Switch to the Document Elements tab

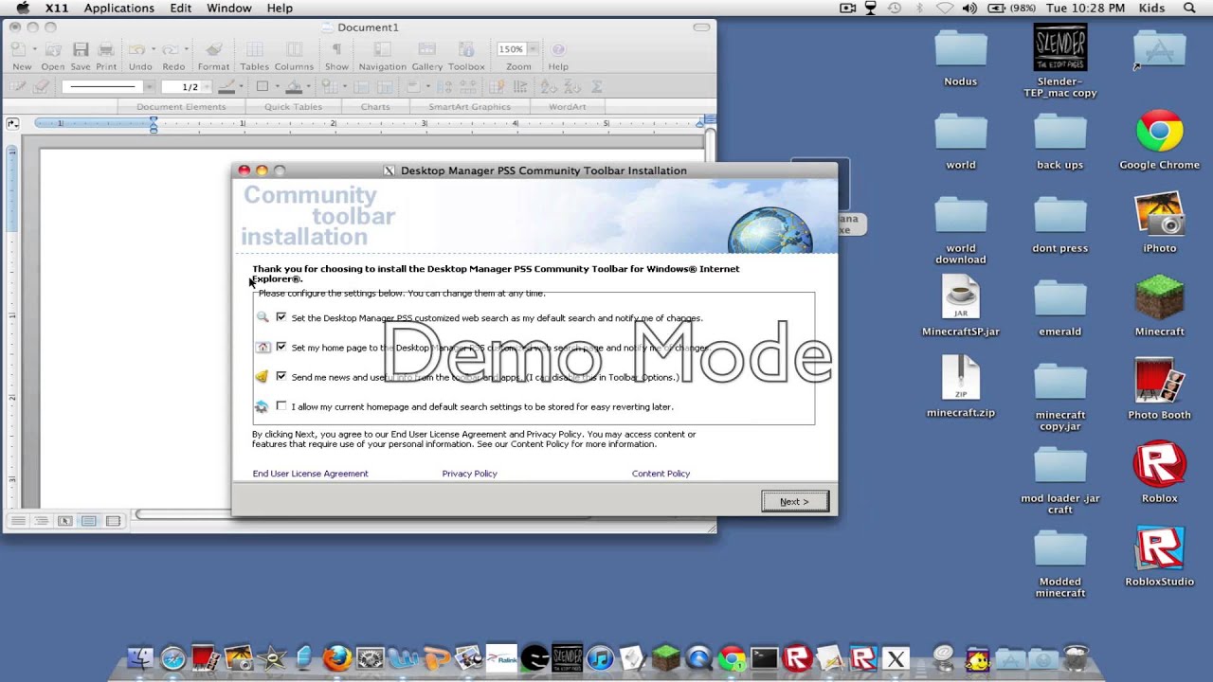click(x=181, y=106)
